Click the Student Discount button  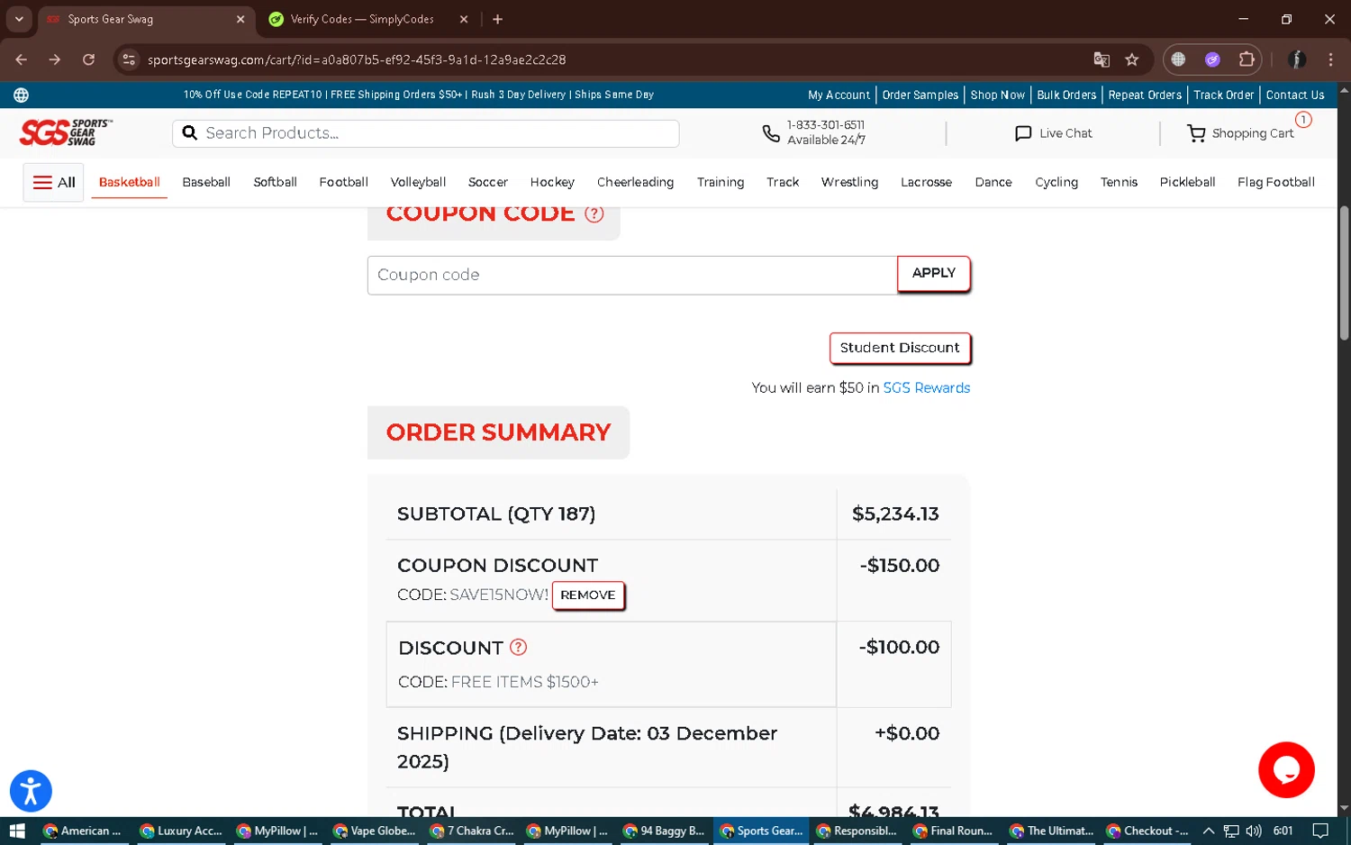tap(899, 348)
